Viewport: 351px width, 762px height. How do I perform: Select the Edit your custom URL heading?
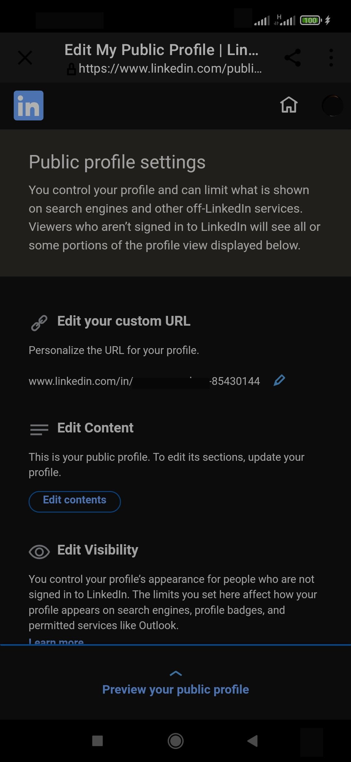[124, 321]
